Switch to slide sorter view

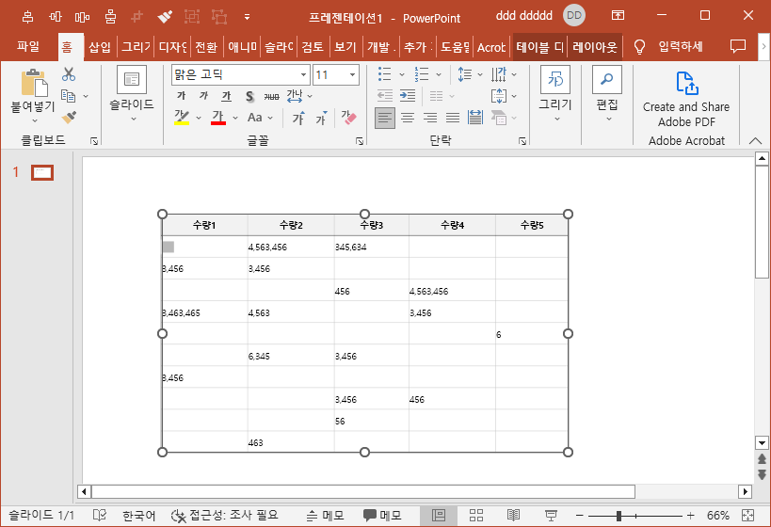click(x=476, y=515)
